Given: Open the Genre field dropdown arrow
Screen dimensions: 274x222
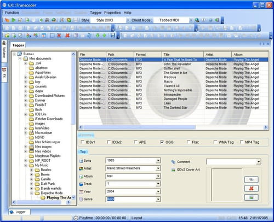Looking at the screenshot, I should (x=158, y=199).
